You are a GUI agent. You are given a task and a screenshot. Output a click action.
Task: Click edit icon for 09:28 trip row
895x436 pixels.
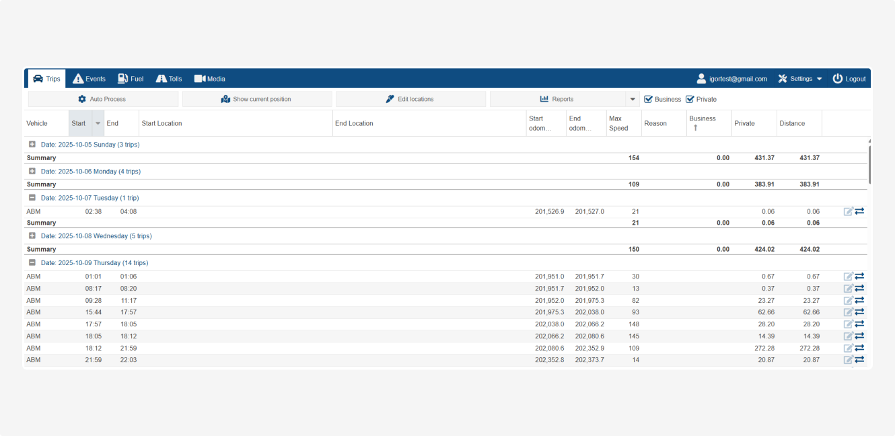[x=848, y=300]
